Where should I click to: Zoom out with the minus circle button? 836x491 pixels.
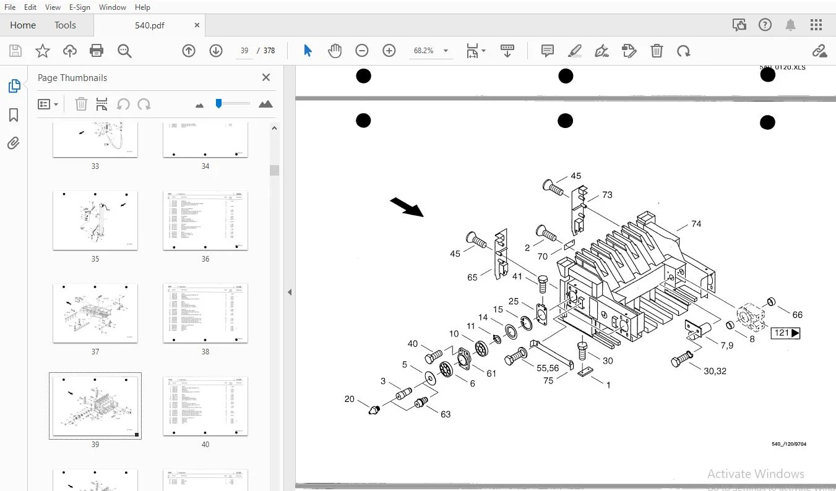coord(362,51)
